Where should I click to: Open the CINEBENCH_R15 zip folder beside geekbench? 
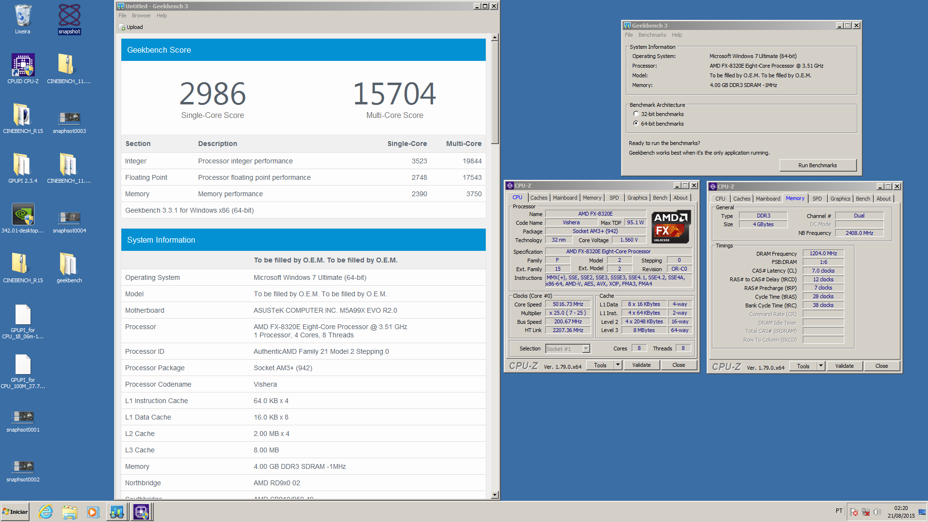(23, 268)
